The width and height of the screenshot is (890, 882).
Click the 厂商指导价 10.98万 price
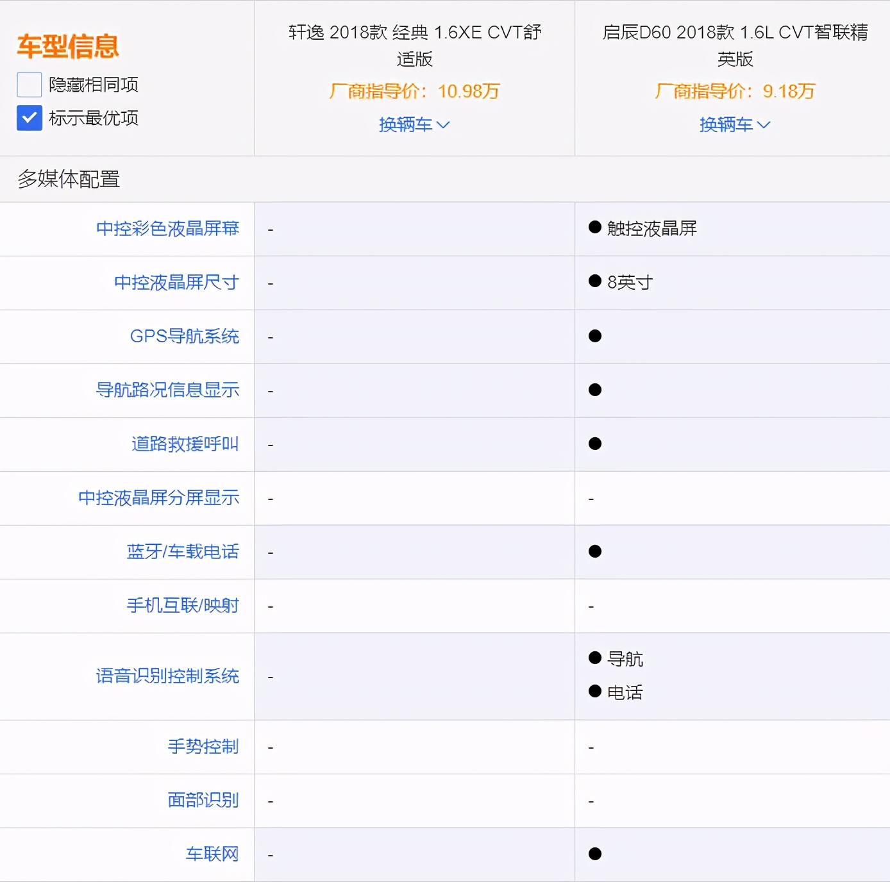tap(414, 91)
